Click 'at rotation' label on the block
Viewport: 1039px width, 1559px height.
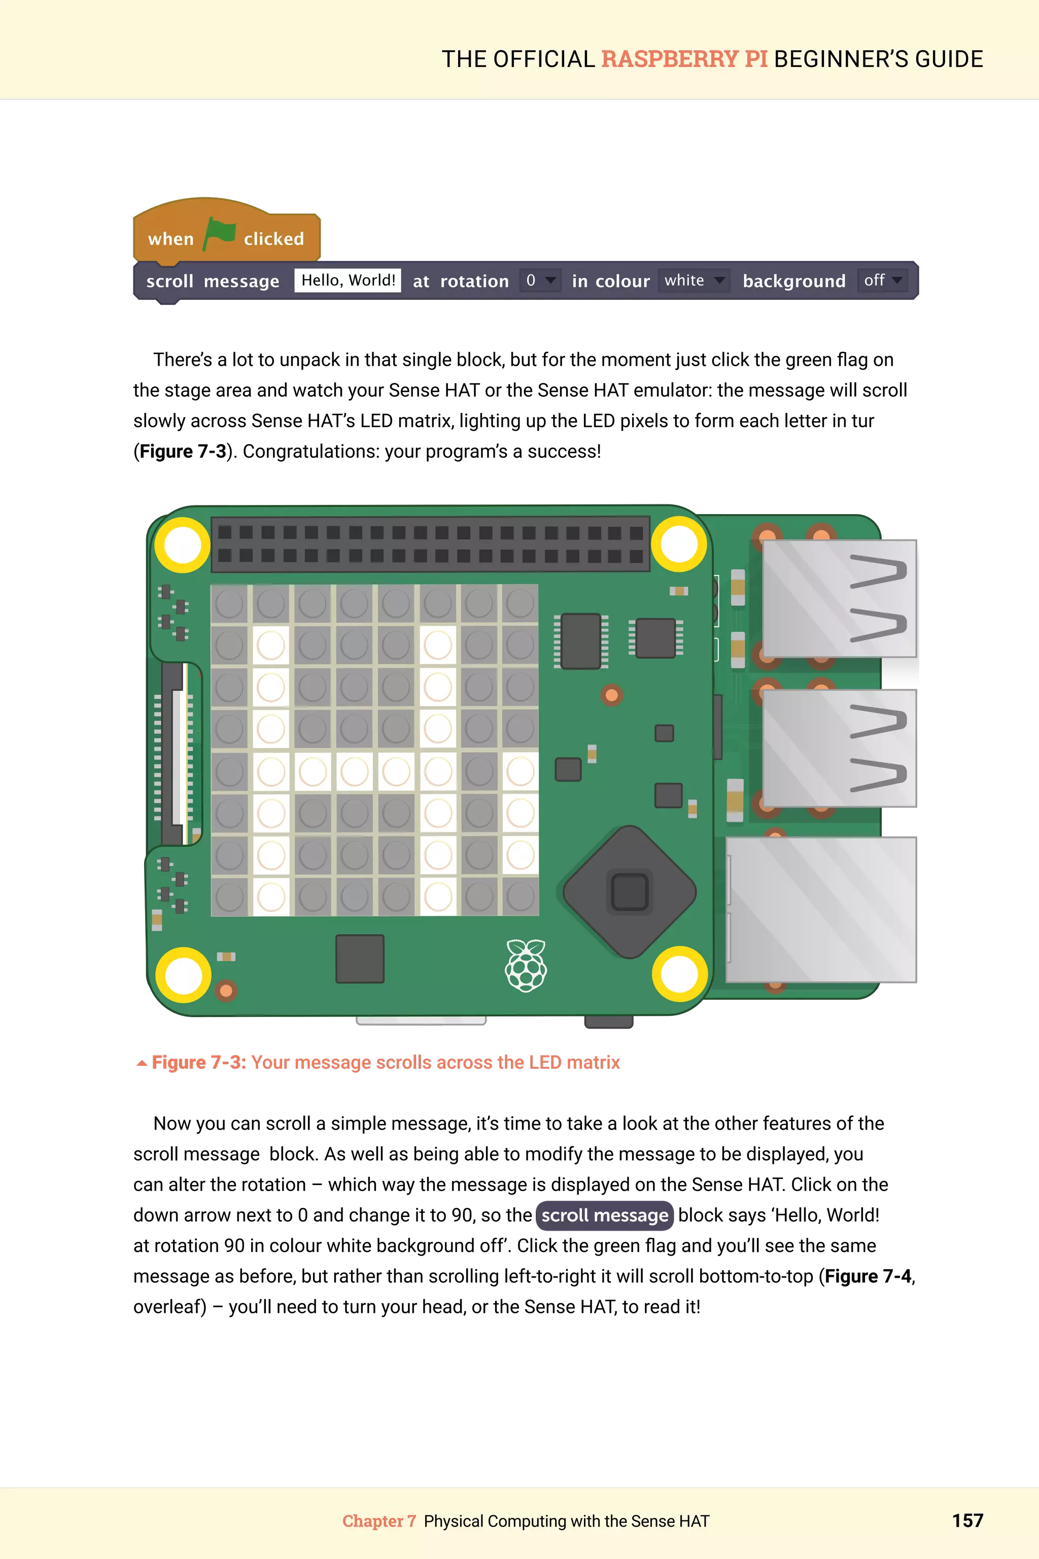[x=461, y=281]
